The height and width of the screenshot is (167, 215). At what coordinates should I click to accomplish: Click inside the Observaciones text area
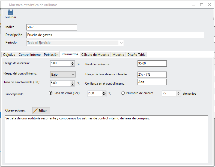point(106,139)
